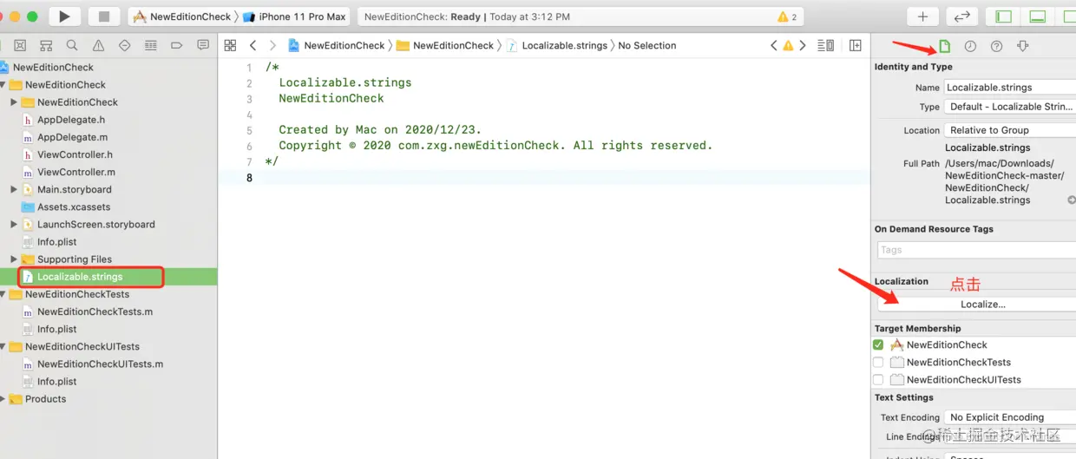Select the NewEditionCheck scheme
The width and height of the screenshot is (1076, 459).
pyautogui.click(x=182, y=16)
